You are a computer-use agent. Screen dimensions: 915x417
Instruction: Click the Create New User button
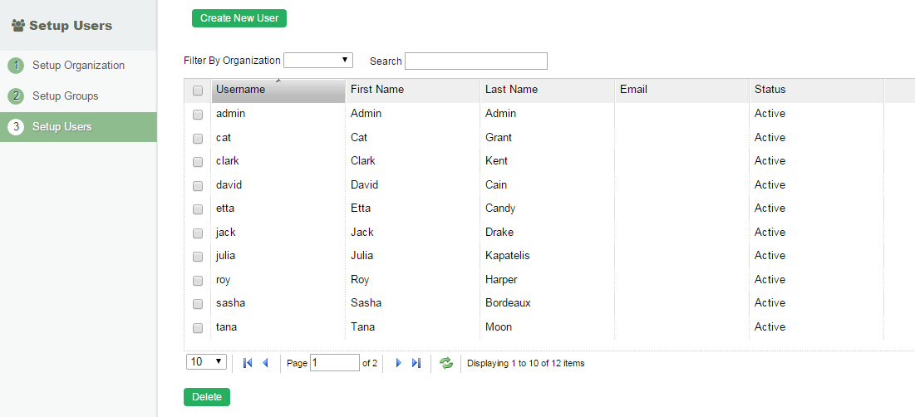pos(239,18)
